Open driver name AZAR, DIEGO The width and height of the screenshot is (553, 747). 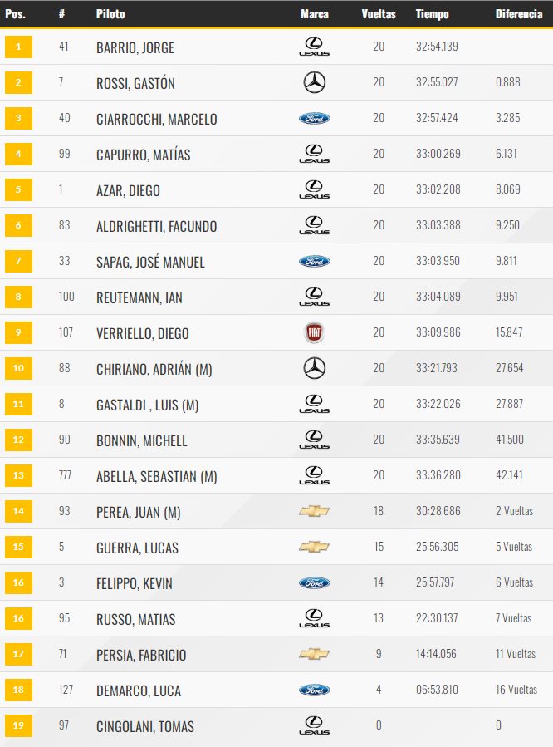pyautogui.click(x=128, y=190)
